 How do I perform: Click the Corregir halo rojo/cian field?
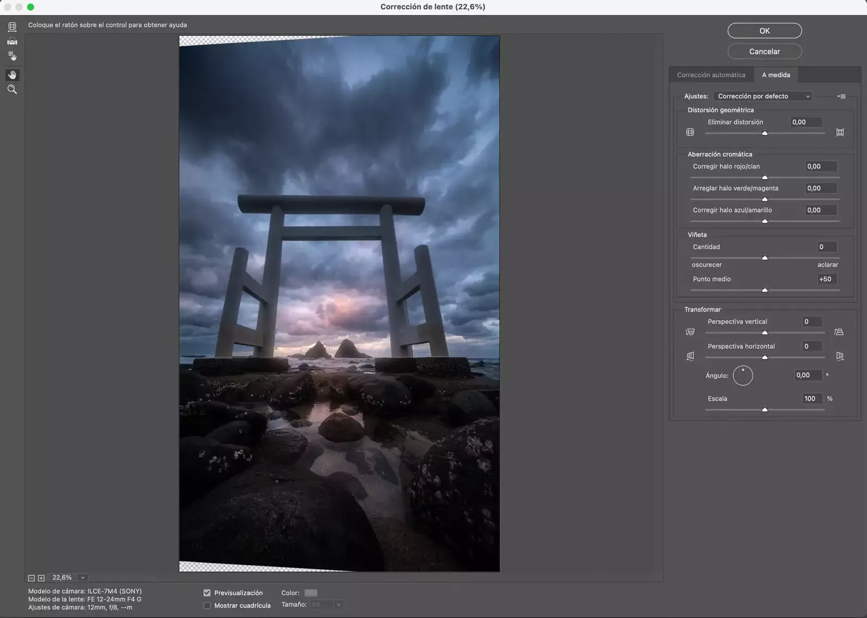click(x=821, y=166)
